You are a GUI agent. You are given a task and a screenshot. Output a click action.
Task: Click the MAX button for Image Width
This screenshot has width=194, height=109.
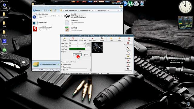88,43
